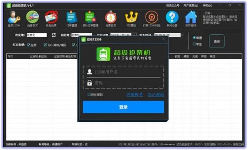Open the 用户信息 menu
Screen dimensions: 248x150
click(191, 5)
